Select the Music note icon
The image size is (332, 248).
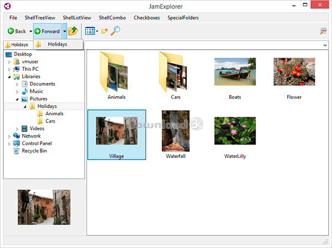coord(24,91)
